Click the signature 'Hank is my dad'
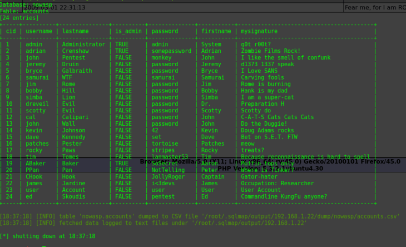 click(x=264, y=91)
